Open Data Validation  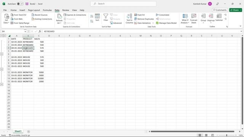pyautogui.click(x=143, y=23)
